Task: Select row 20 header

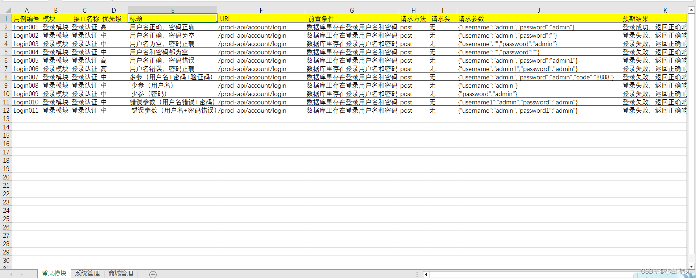Action: [6, 177]
